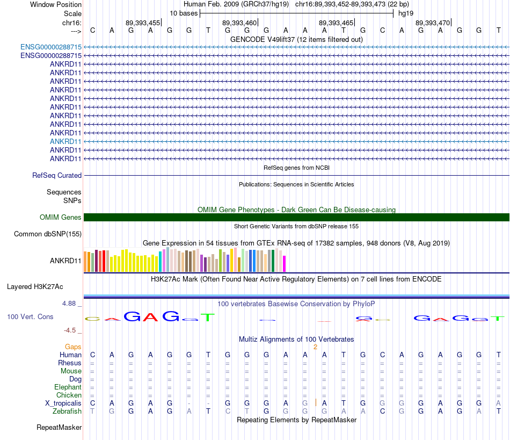Click the 'OMIM Gene Phenotypes' green track title

coord(296,210)
